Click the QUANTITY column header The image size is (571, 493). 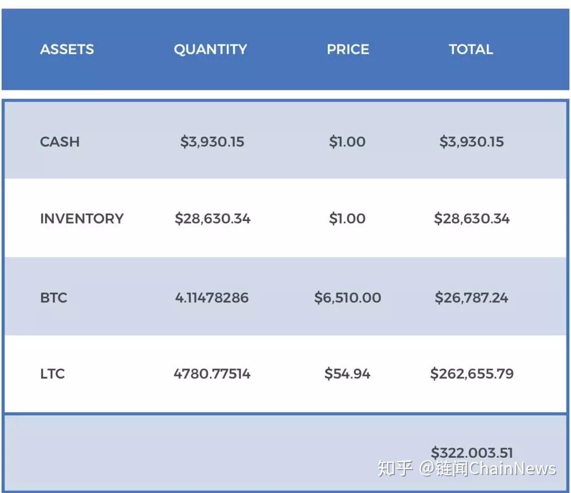(210, 49)
